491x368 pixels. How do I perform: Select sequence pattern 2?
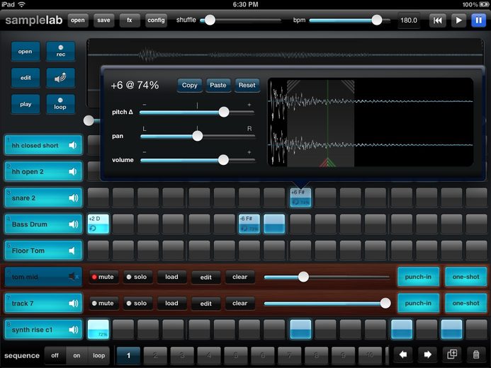(155, 355)
